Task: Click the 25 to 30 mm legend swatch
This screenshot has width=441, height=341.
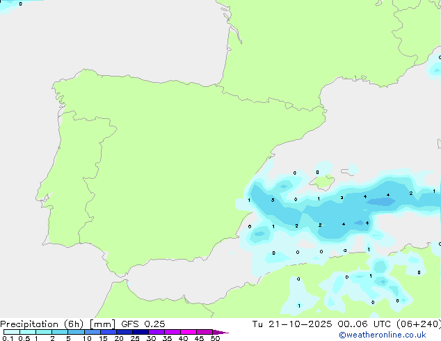Action: click(141, 332)
